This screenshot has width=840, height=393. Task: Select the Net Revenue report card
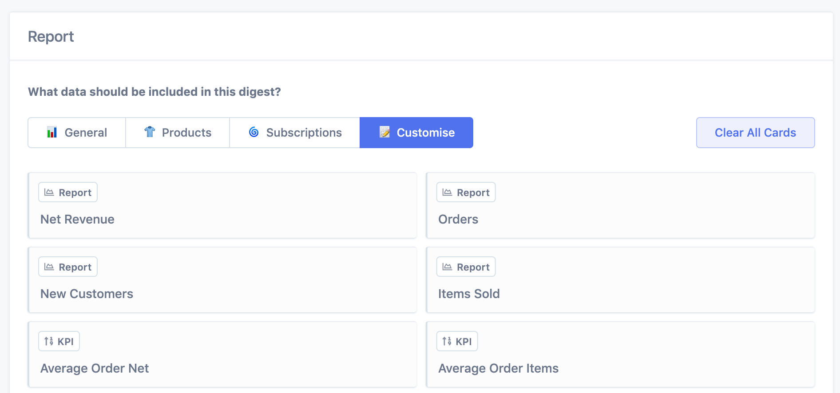pos(222,219)
